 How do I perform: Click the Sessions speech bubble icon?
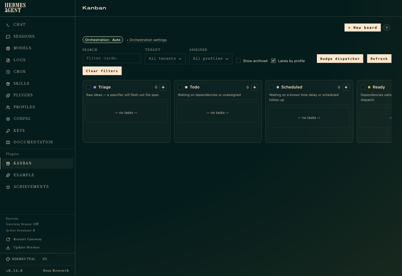tap(8, 37)
